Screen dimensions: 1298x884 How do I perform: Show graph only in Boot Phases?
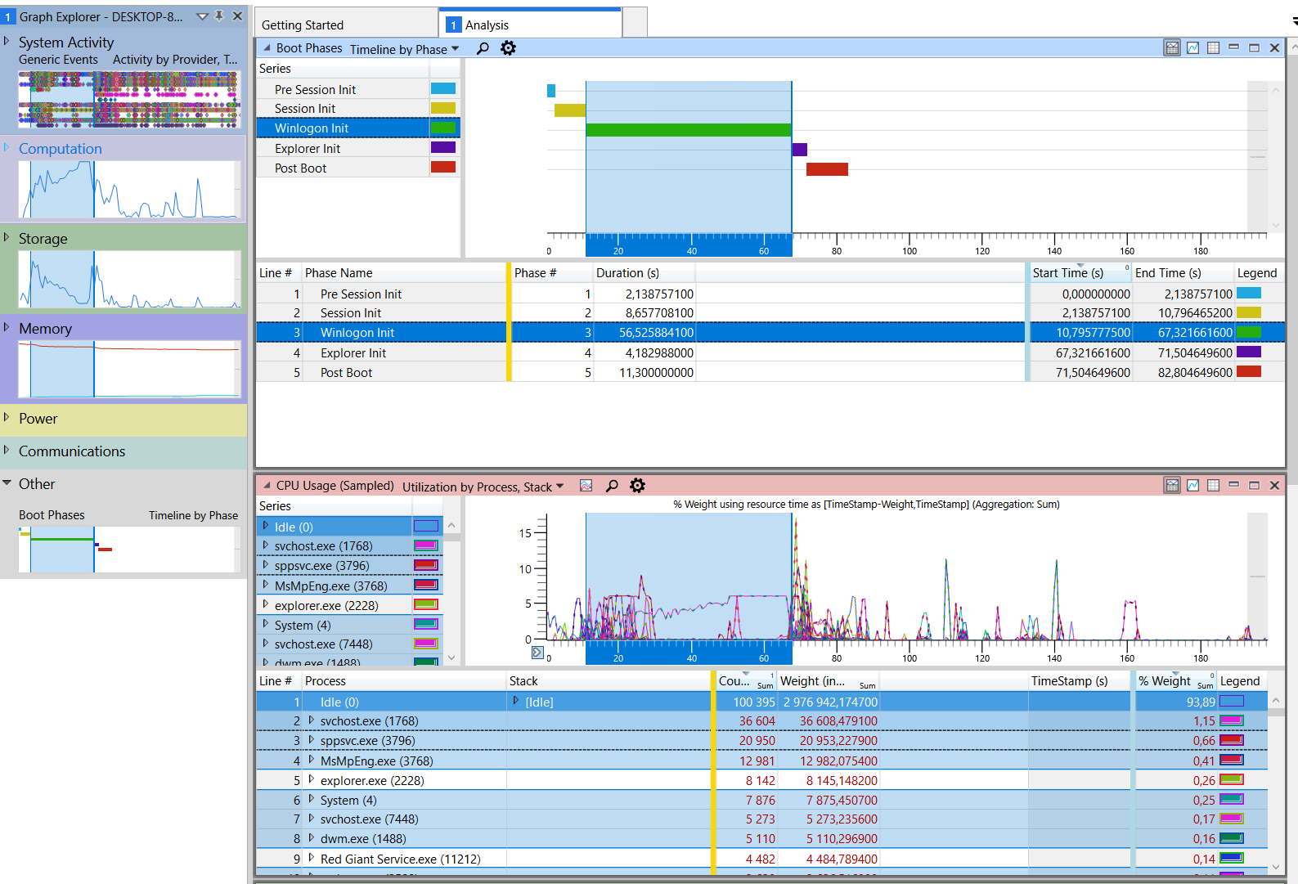click(1193, 48)
